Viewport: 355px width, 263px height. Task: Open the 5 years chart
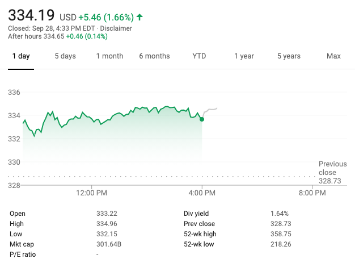[x=289, y=56]
